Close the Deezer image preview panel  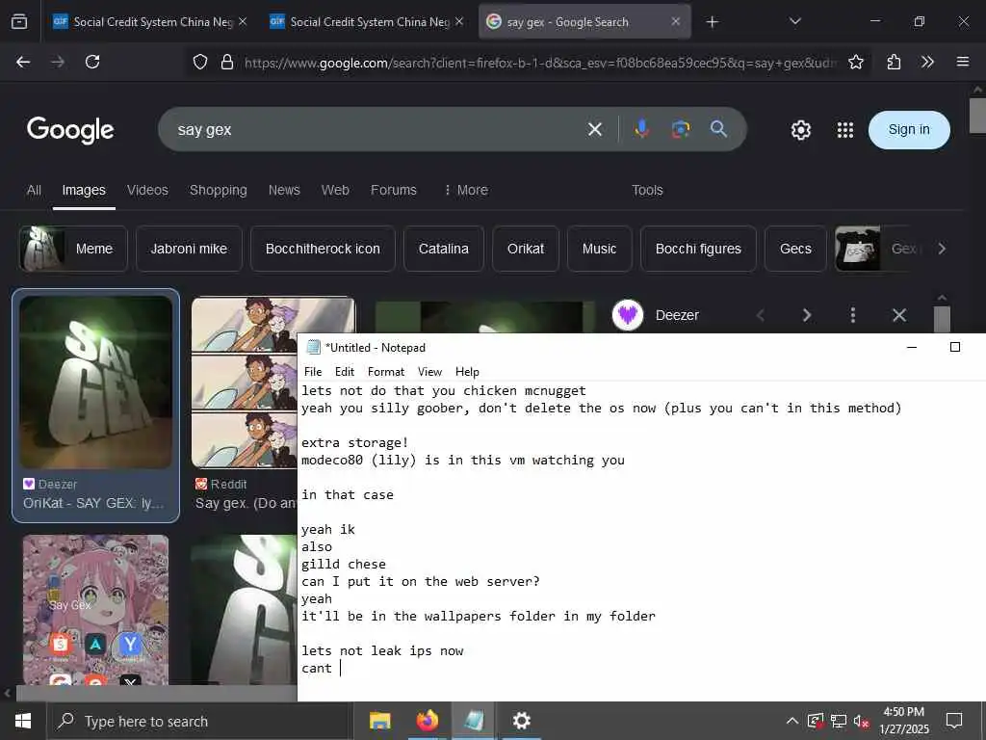click(x=899, y=315)
